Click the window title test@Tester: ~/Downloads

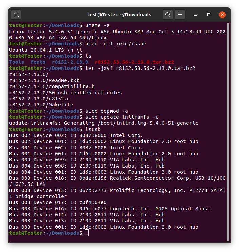[x=119, y=15]
